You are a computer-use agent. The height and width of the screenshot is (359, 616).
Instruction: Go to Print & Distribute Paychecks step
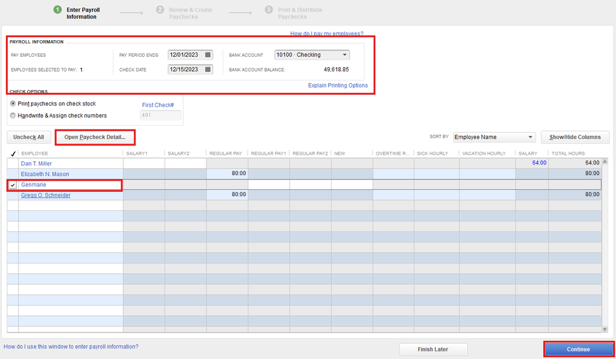tap(294, 13)
